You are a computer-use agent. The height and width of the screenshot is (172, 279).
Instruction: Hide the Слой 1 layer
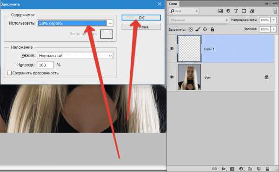point(172,48)
